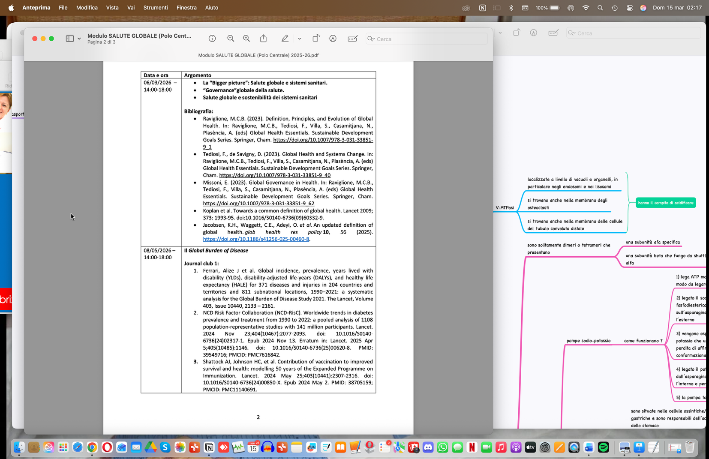Follow the s41256-025-00460-8 DOI link
Screen dimensions: 709x459
tap(256, 239)
